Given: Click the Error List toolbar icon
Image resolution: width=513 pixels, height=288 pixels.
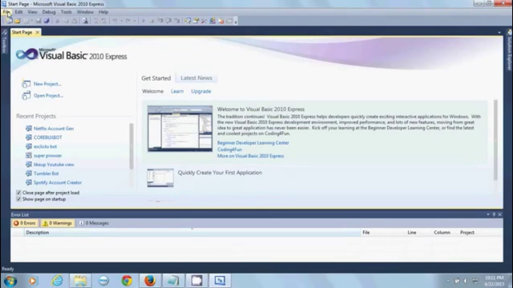Looking at the screenshot, I should click(x=221, y=20).
